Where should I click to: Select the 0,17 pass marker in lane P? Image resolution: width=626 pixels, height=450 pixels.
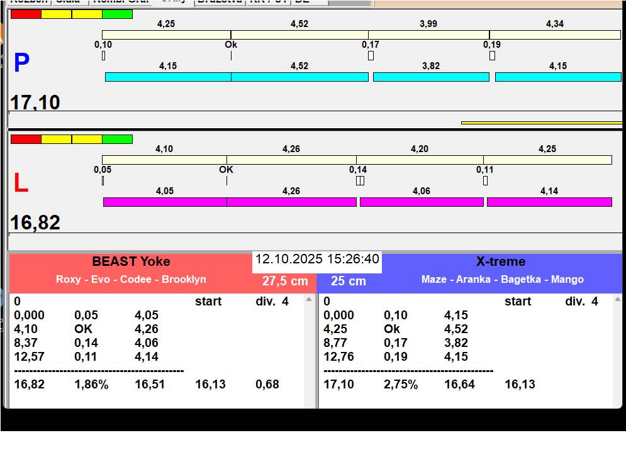(x=371, y=56)
